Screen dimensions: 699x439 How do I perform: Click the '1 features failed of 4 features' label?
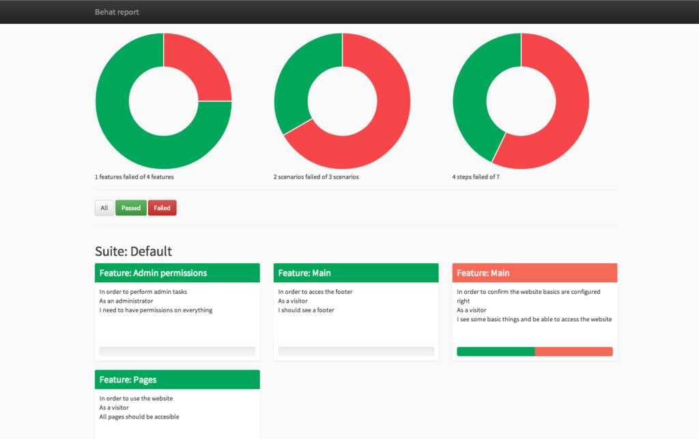(134, 177)
